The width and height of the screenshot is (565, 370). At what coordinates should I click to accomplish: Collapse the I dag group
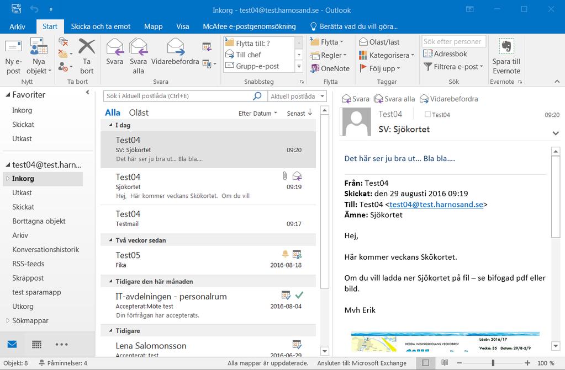pyautogui.click(x=110, y=125)
